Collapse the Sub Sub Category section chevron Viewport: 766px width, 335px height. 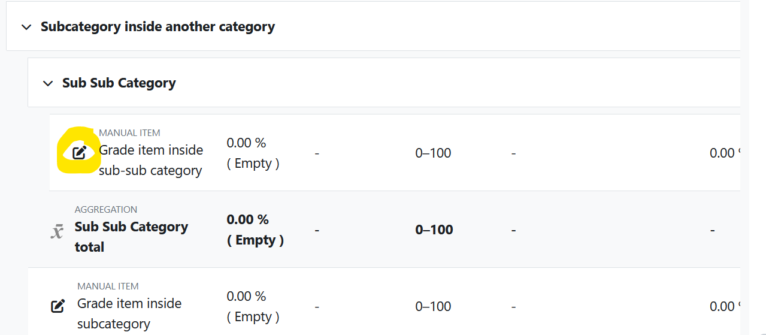coord(48,83)
